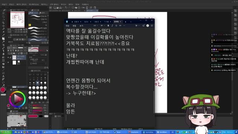Select the Text tool letter A

(3, 76)
